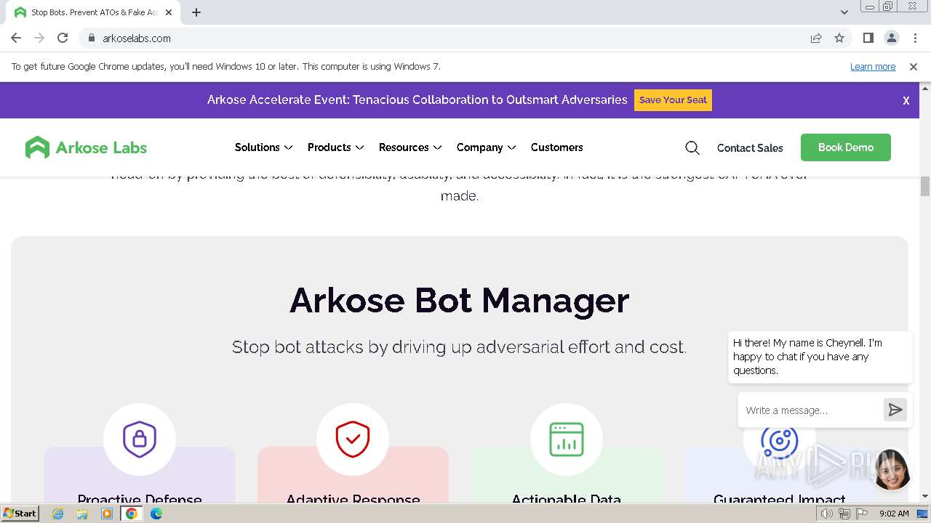Dismiss the Chrome update notice
This screenshot has height=523, width=931.
coord(914,66)
